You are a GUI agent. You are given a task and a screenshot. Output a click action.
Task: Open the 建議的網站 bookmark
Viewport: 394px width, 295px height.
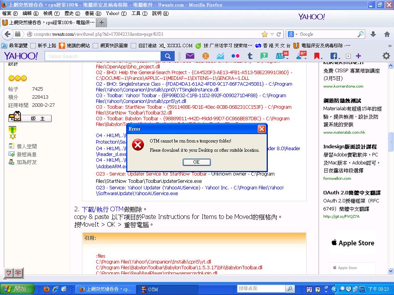74,46
